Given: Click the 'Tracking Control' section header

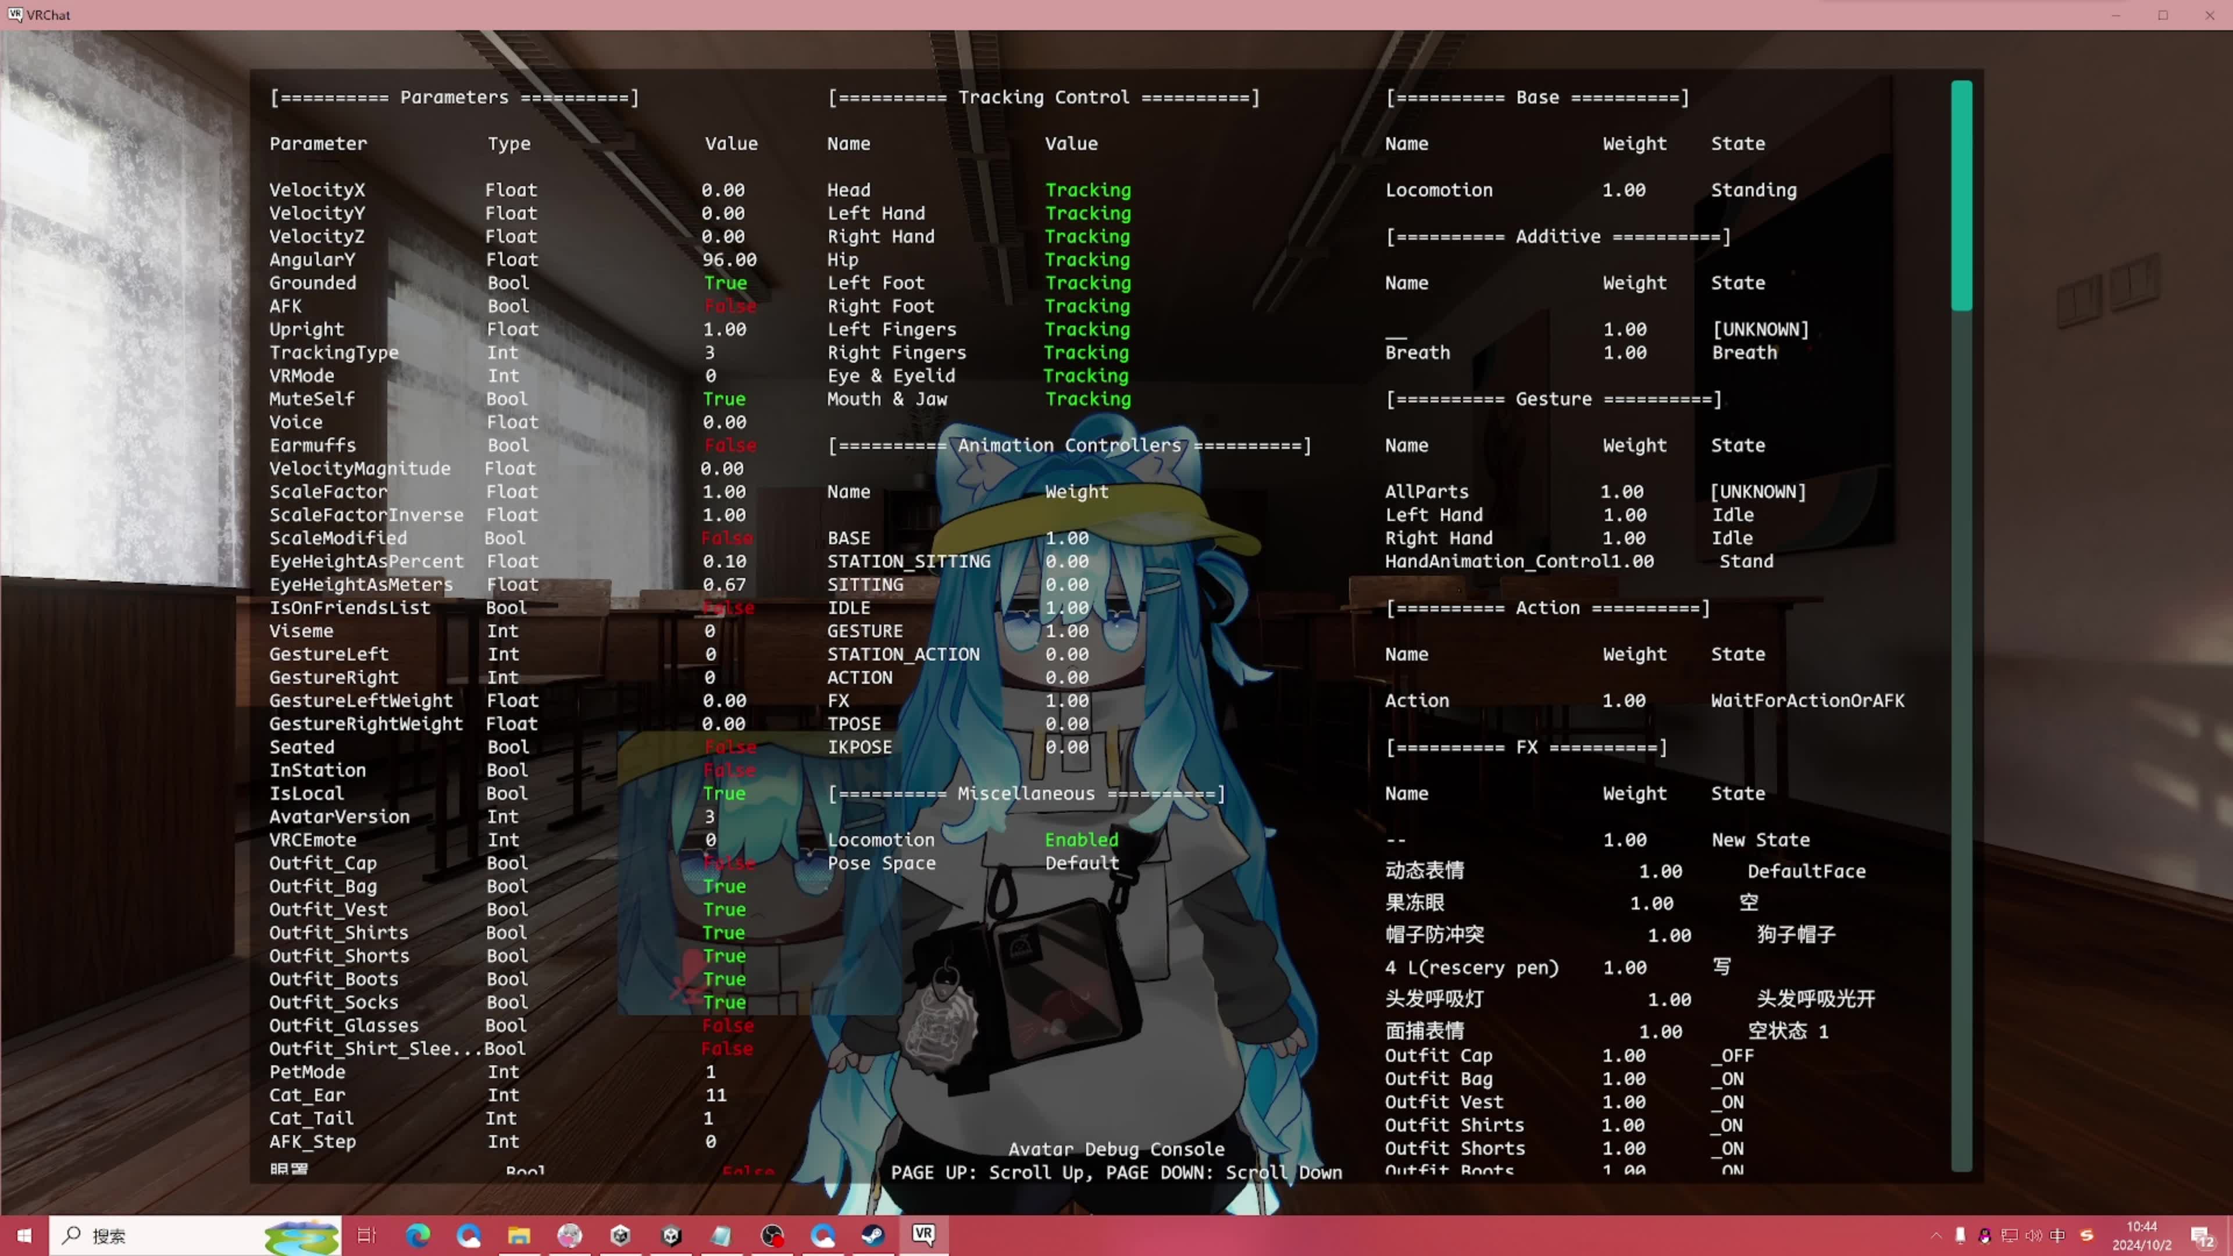Looking at the screenshot, I should coord(1044,97).
